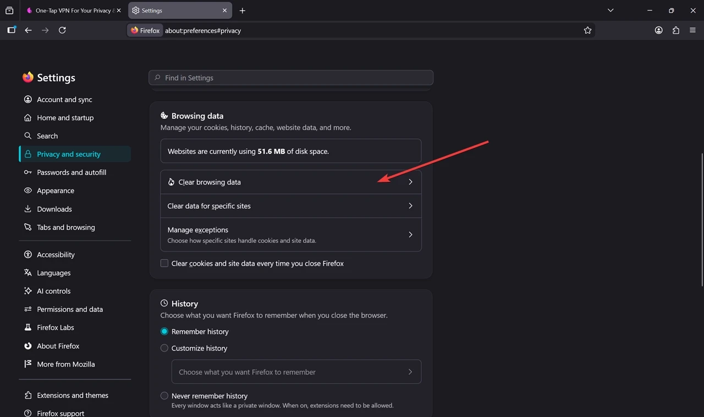List all tabs dropdown arrow
Screen dimensions: 704x417
[610, 10]
